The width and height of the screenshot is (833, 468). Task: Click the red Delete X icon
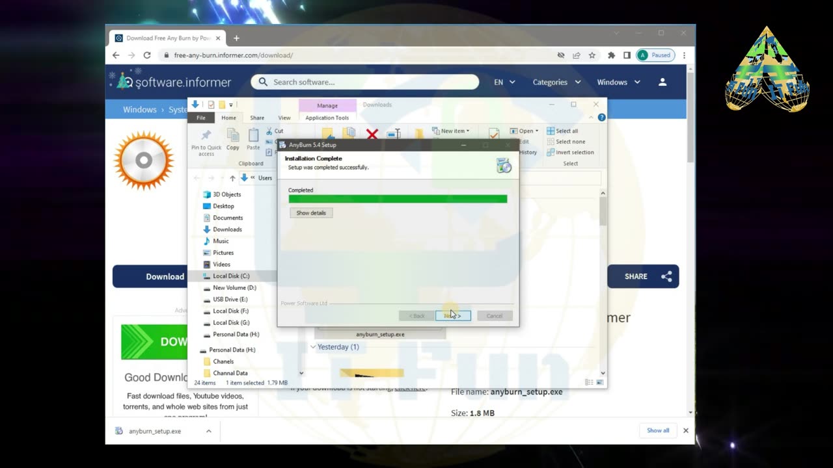point(372,135)
